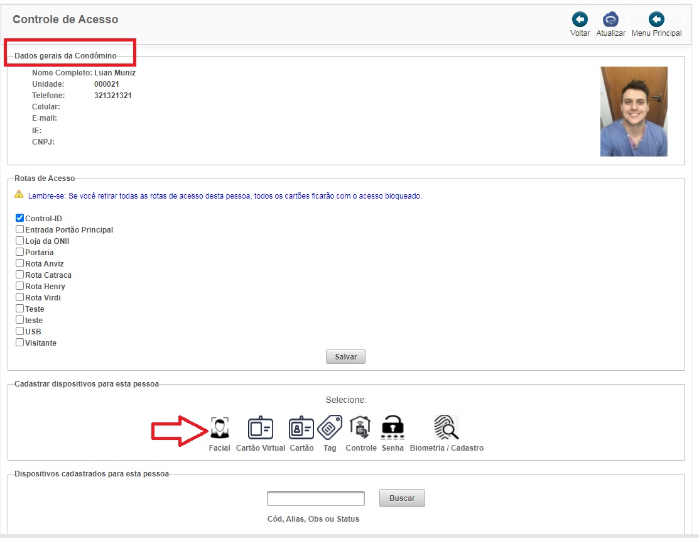Pick the Tag device icon
Image resolution: width=699 pixels, height=538 pixels.
(x=330, y=427)
